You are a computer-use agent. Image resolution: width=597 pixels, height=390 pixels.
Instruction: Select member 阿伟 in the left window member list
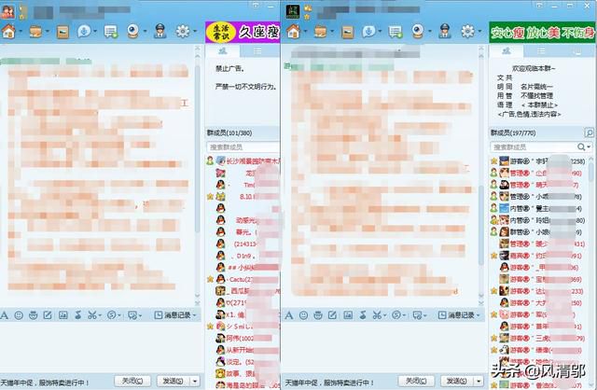tap(243, 338)
